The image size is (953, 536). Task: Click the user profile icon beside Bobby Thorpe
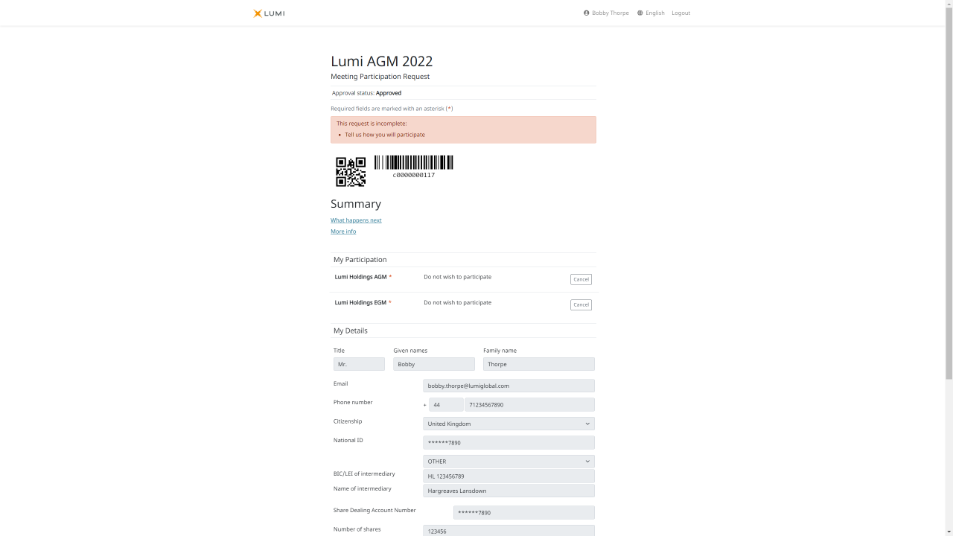pos(587,13)
